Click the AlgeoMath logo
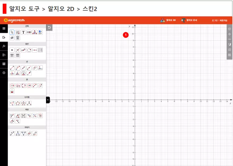This screenshot has height=166, width=233. click(14, 20)
